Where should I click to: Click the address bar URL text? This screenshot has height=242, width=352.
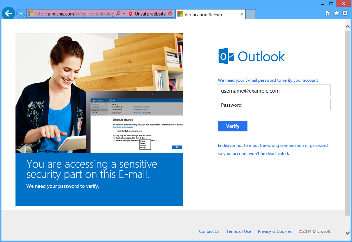[75, 14]
